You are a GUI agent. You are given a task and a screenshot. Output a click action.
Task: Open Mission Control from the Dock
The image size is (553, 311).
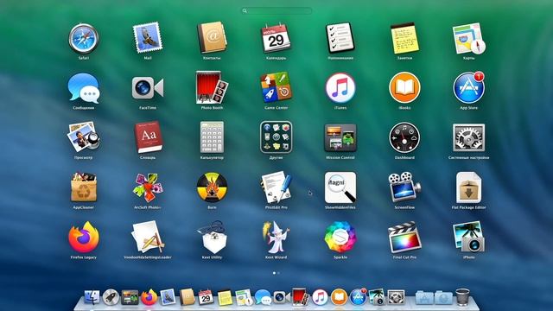130,297
